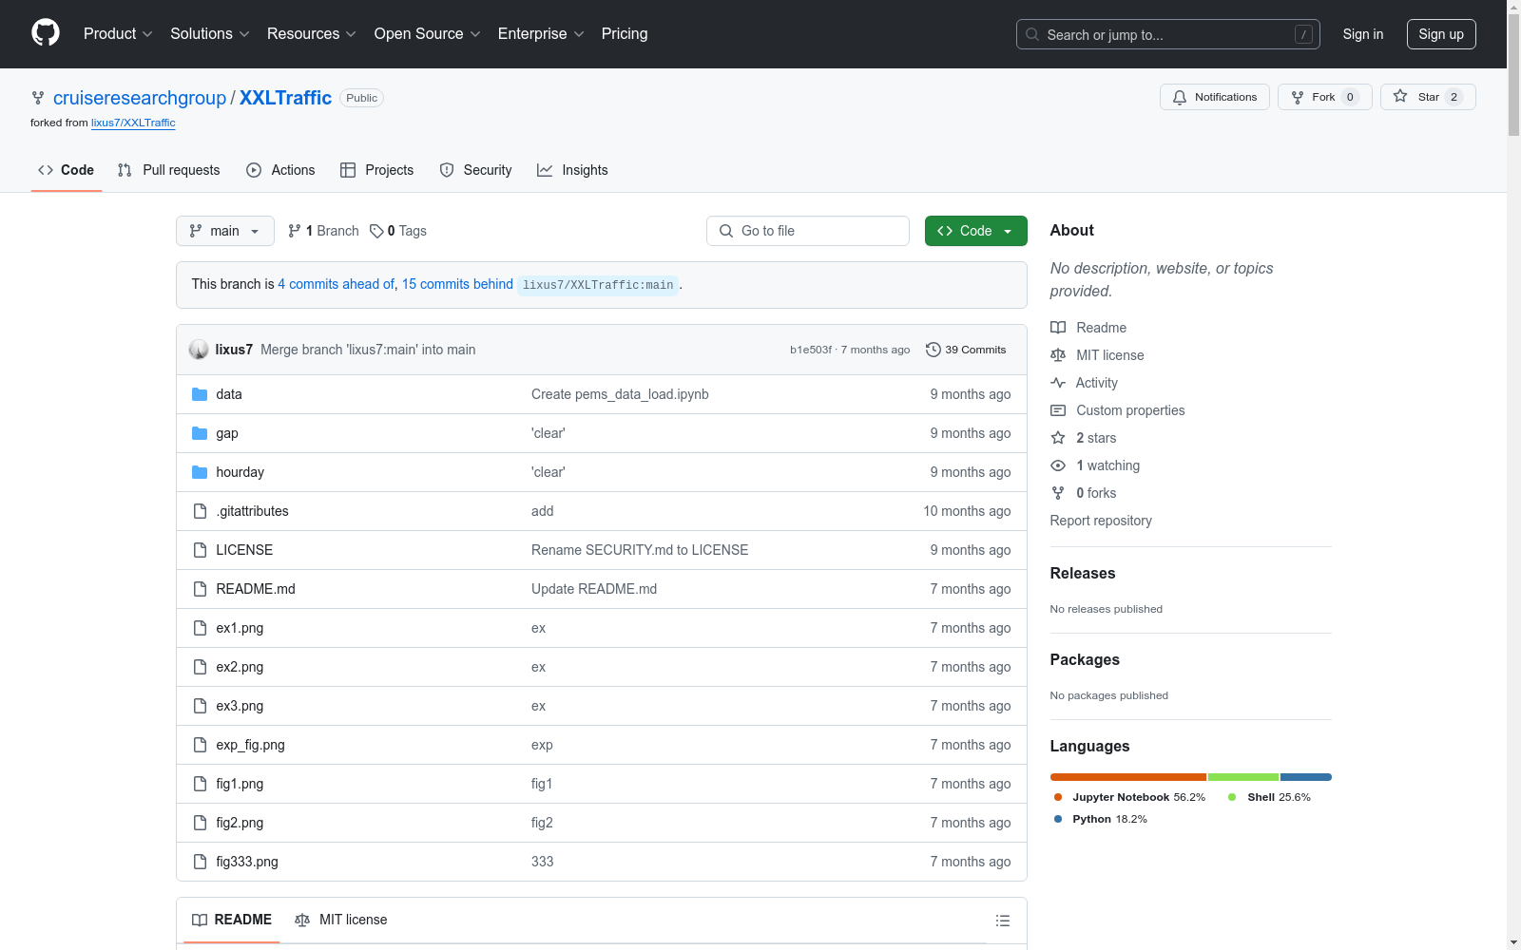The image size is (1521, 950).
Task: Click the Sign in link
Action: coord(1363,34)
